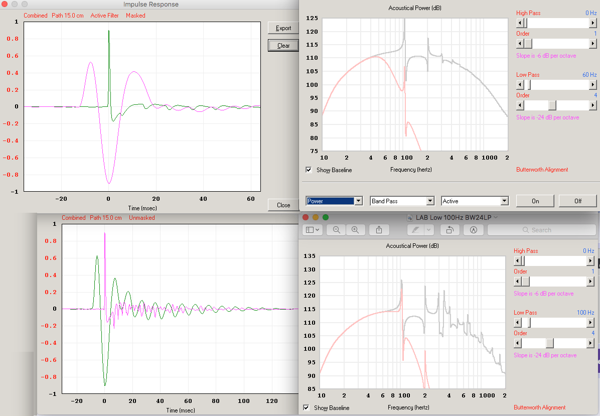600x416 pixels.
Task: Click left arrow of 100 Hz Low Pass slider
Action: pyautogui.click(x=517, y=323)
